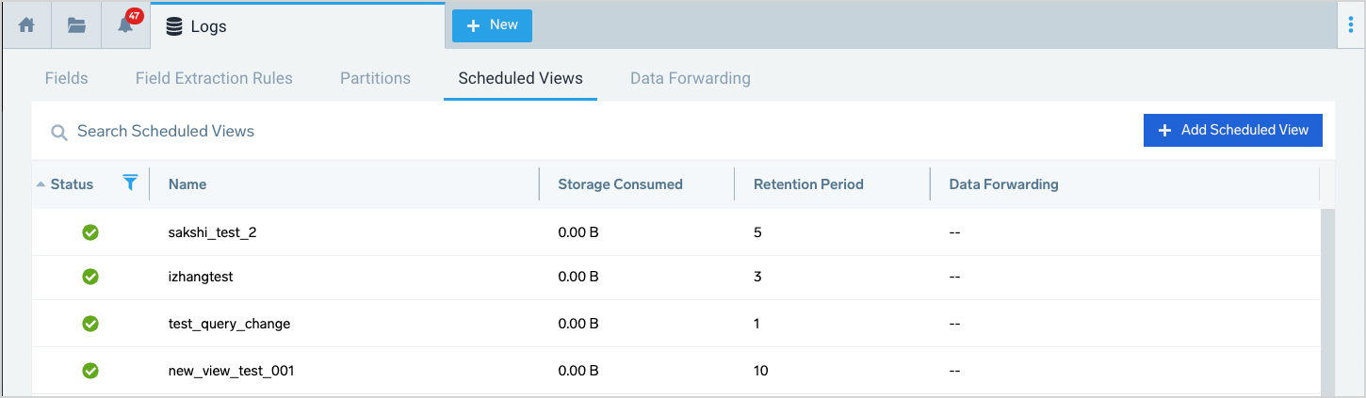The height and width of the screenshot is (398, 1366).
Task: Sort by the Status column arrow
Action: click(41, 184)
